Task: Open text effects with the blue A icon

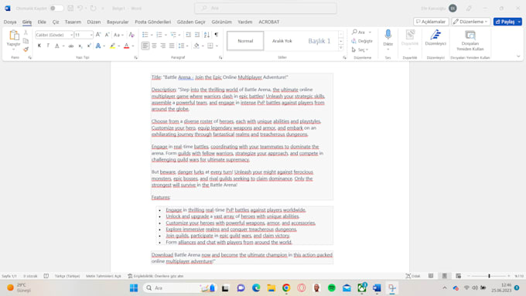Action: point(98,46)
